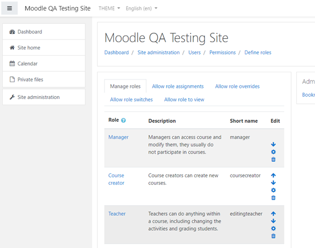This screenshot has width=315, height=248.
Task: Open Site administration in sidebar
Action: tap(44, 97)
